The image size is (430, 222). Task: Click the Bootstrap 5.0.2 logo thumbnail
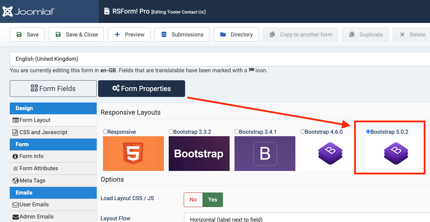(x=396, y=154)
